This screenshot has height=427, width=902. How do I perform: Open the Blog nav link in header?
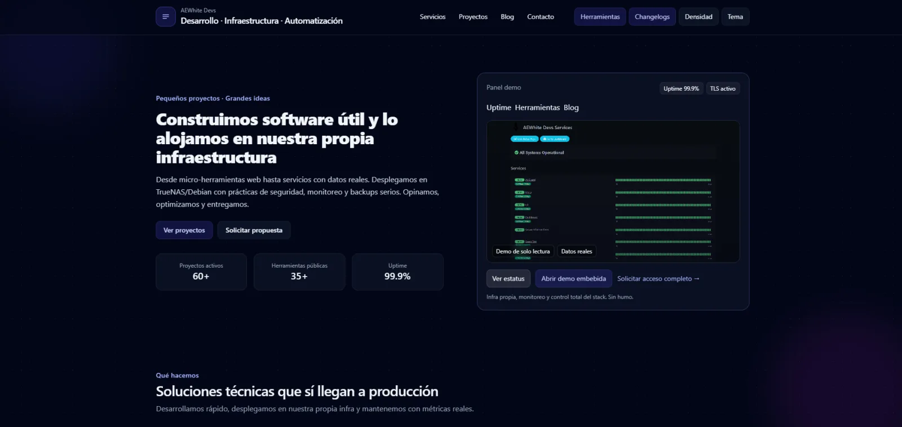(507, 17)
